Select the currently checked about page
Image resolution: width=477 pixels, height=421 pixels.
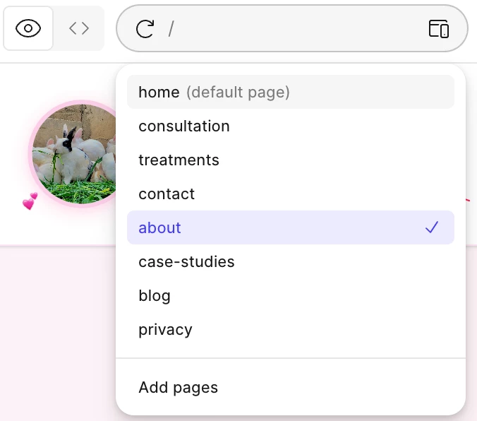(160, 227)
